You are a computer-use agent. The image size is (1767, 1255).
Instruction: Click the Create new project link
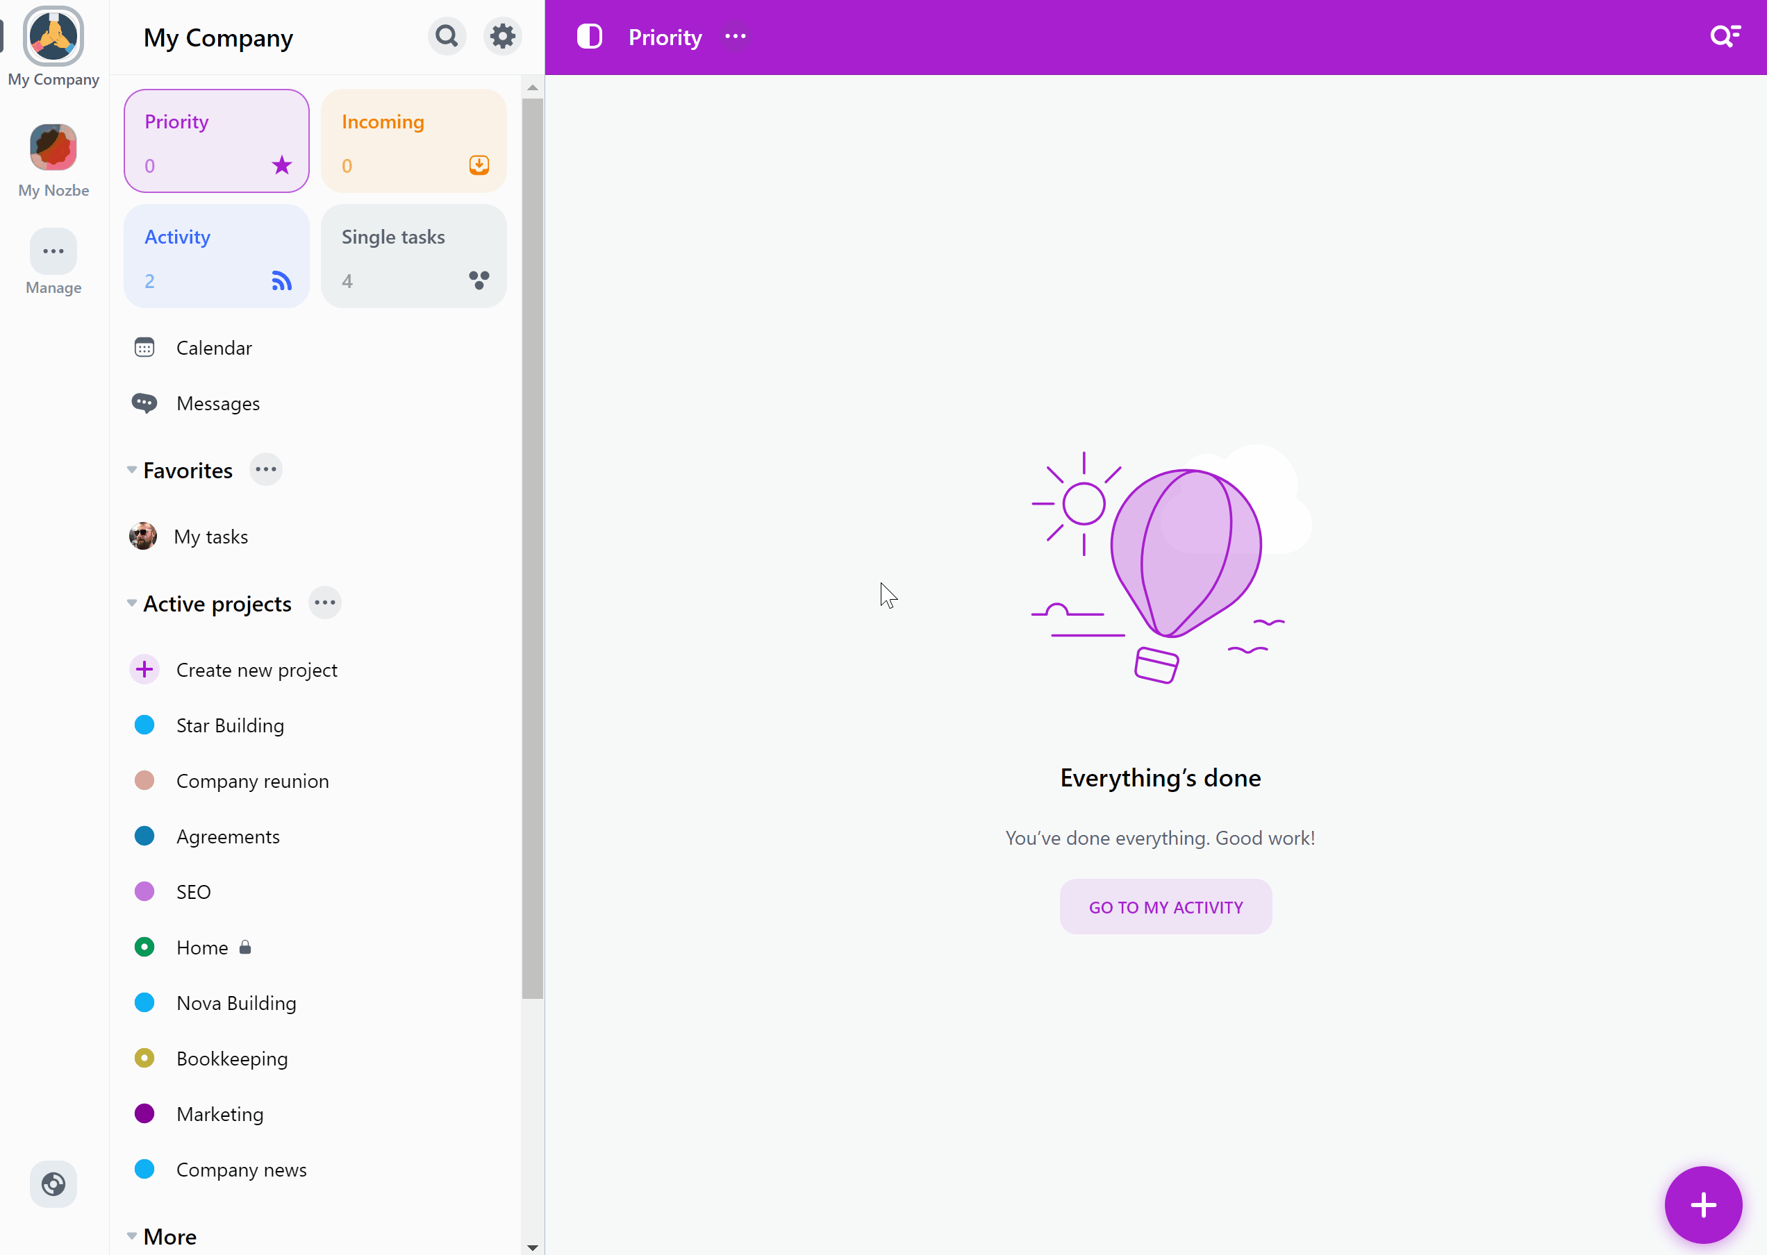(257, 668)
